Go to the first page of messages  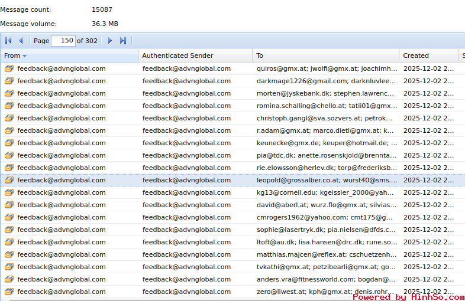coord(8,41)
